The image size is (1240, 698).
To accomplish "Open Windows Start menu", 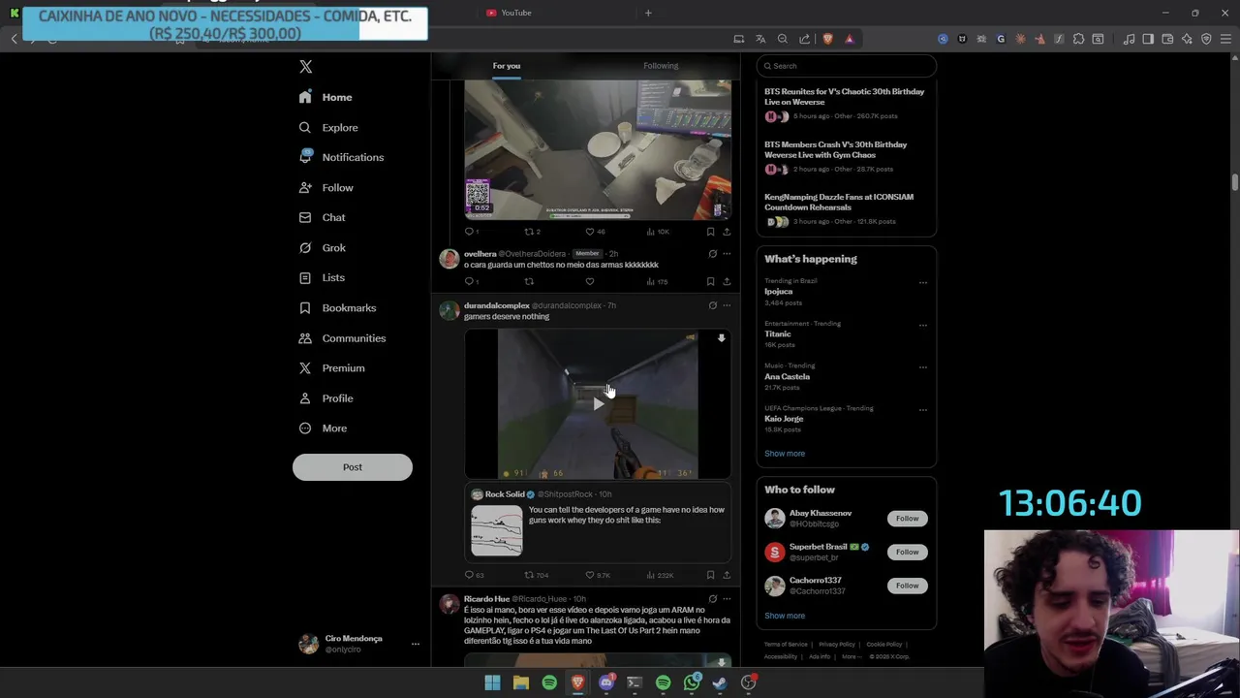I will pyautogui.click(x=492, y=682).
